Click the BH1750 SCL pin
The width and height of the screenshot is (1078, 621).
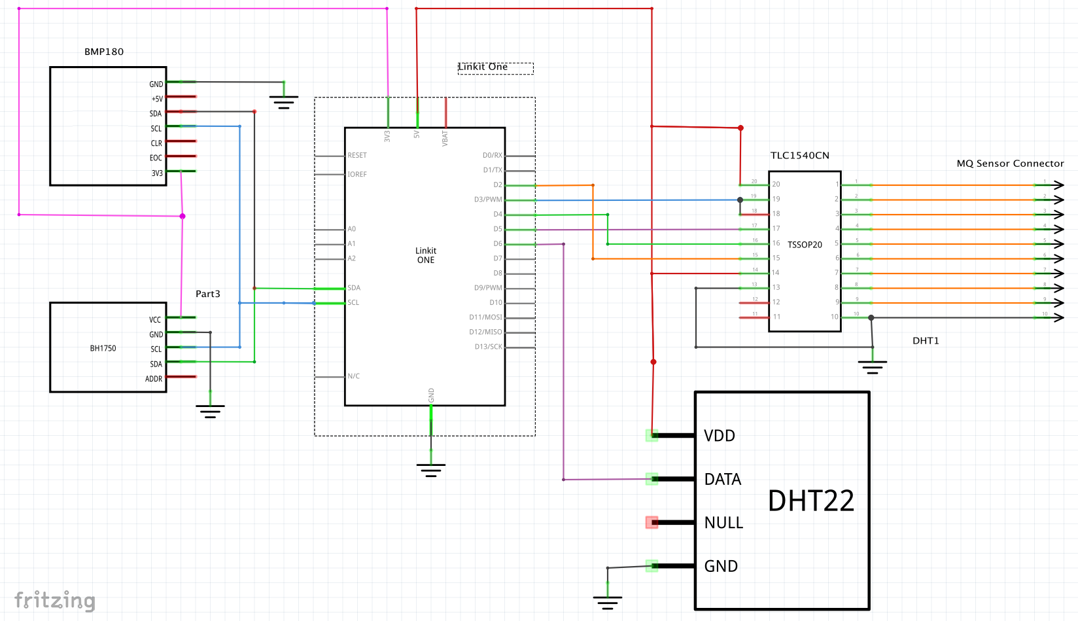pyautogui.click(x=181, y=347)
